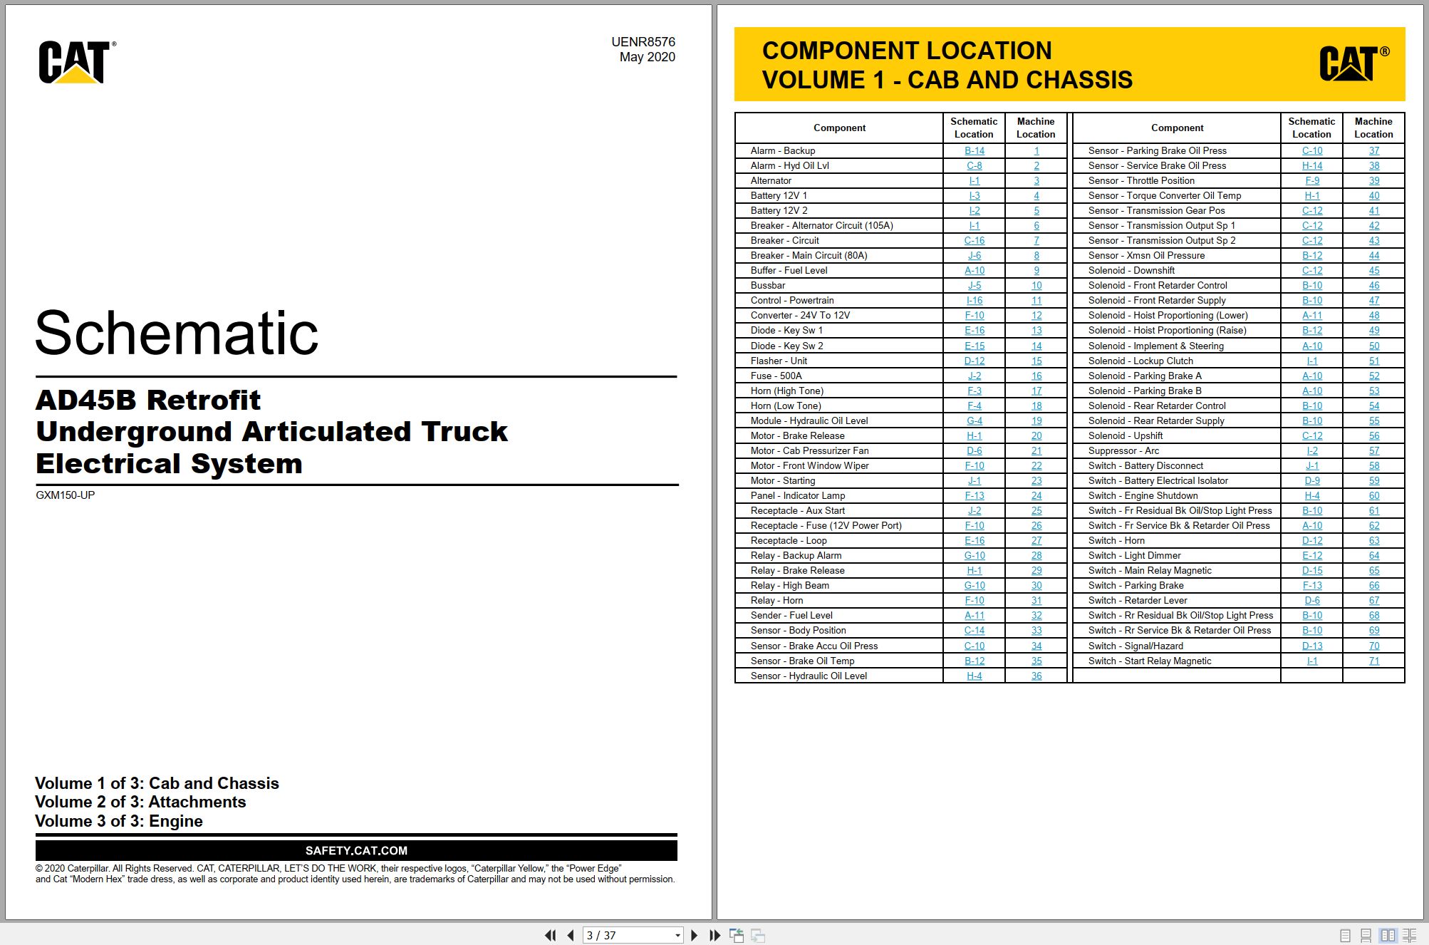
Task: Click machine location 63 for Switch - Horn
Action: coord(1373,540)
